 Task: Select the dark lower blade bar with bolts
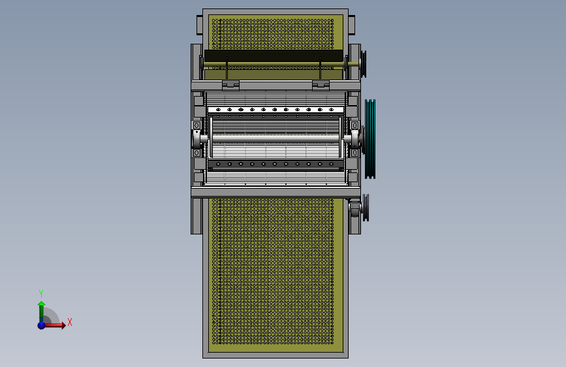275,164
